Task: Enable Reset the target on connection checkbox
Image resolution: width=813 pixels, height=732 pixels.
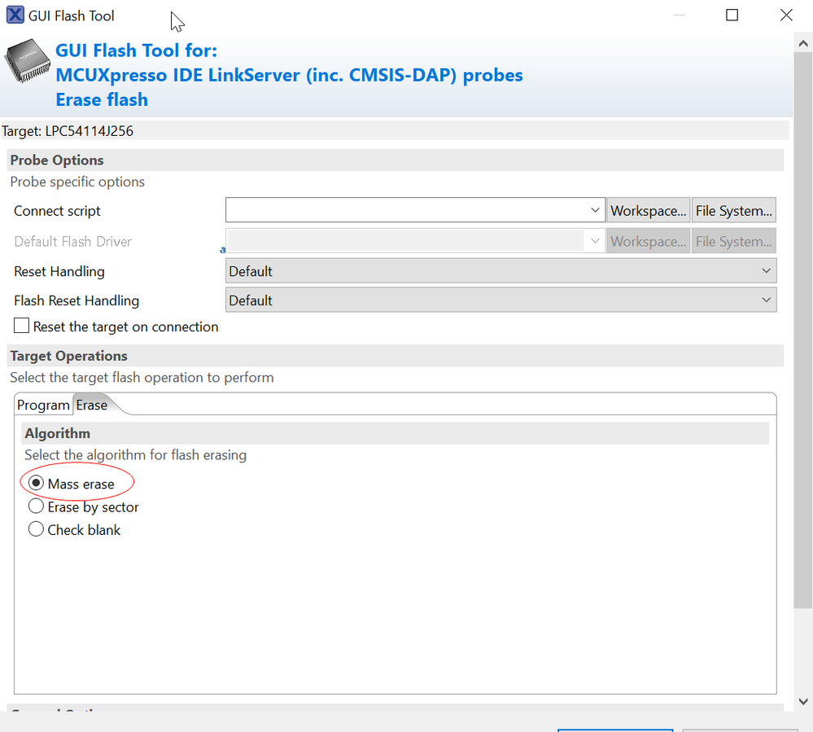Action: tap(21, 326)
